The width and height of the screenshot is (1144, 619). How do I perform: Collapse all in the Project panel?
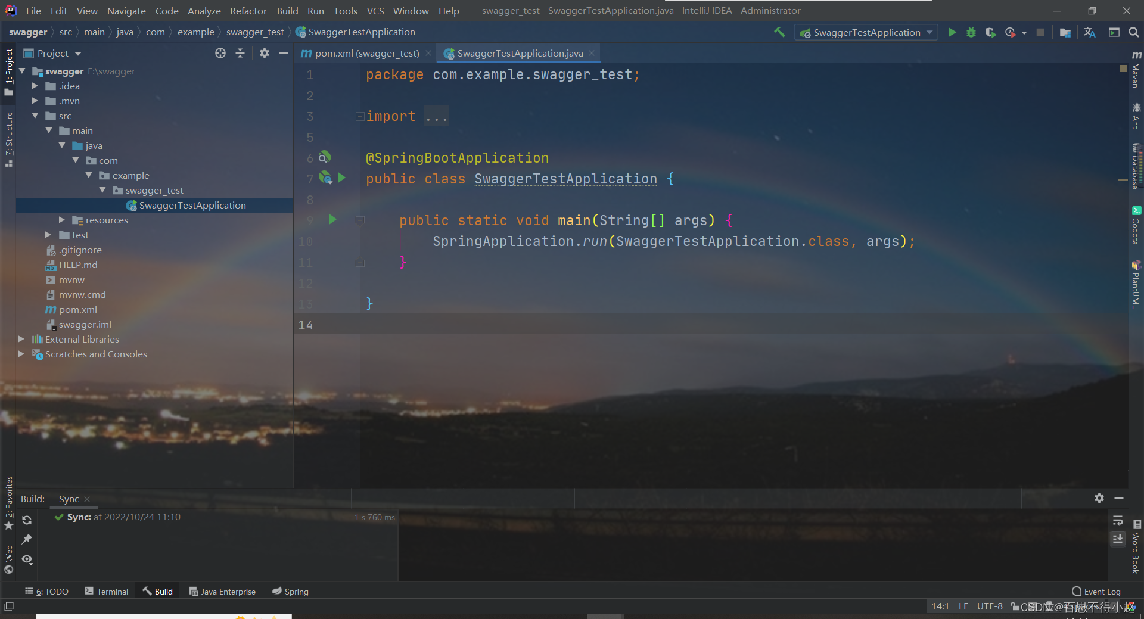point(240,53)
